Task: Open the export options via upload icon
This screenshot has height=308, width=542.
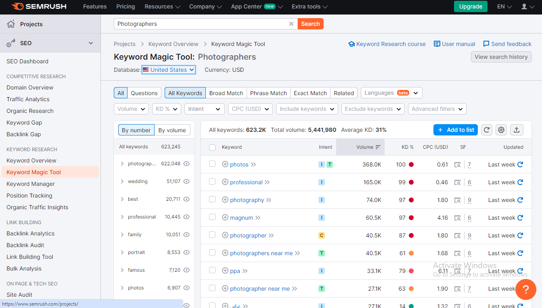Action: 517,129
